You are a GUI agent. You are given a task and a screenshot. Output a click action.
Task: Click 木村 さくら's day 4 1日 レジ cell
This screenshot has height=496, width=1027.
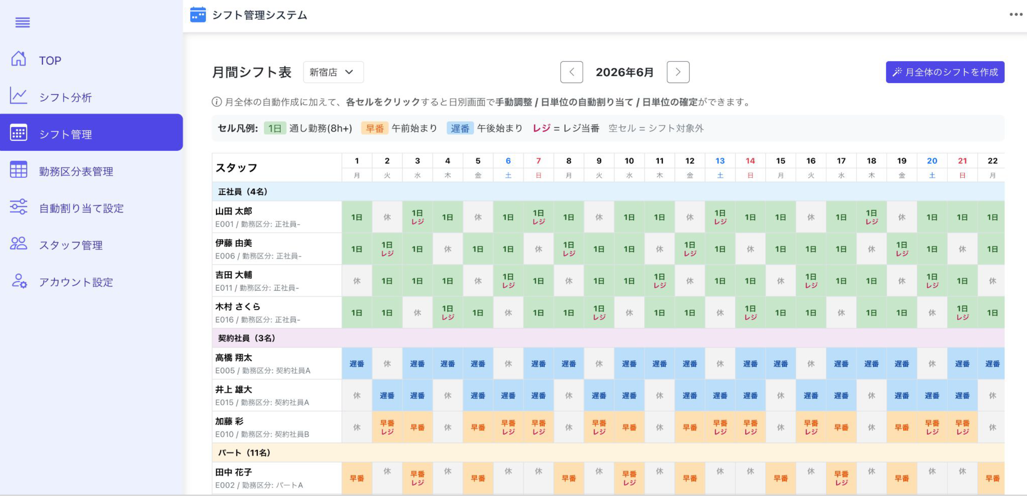448,312
